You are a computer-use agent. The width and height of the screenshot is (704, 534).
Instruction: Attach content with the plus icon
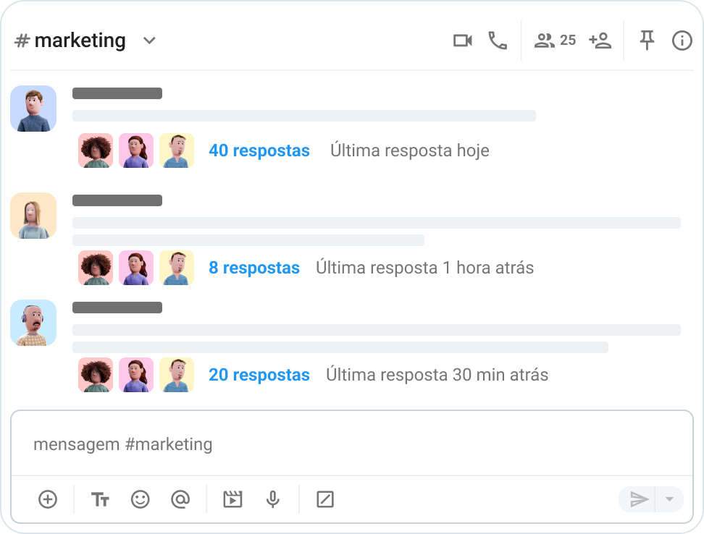click(x=47, y=499)
